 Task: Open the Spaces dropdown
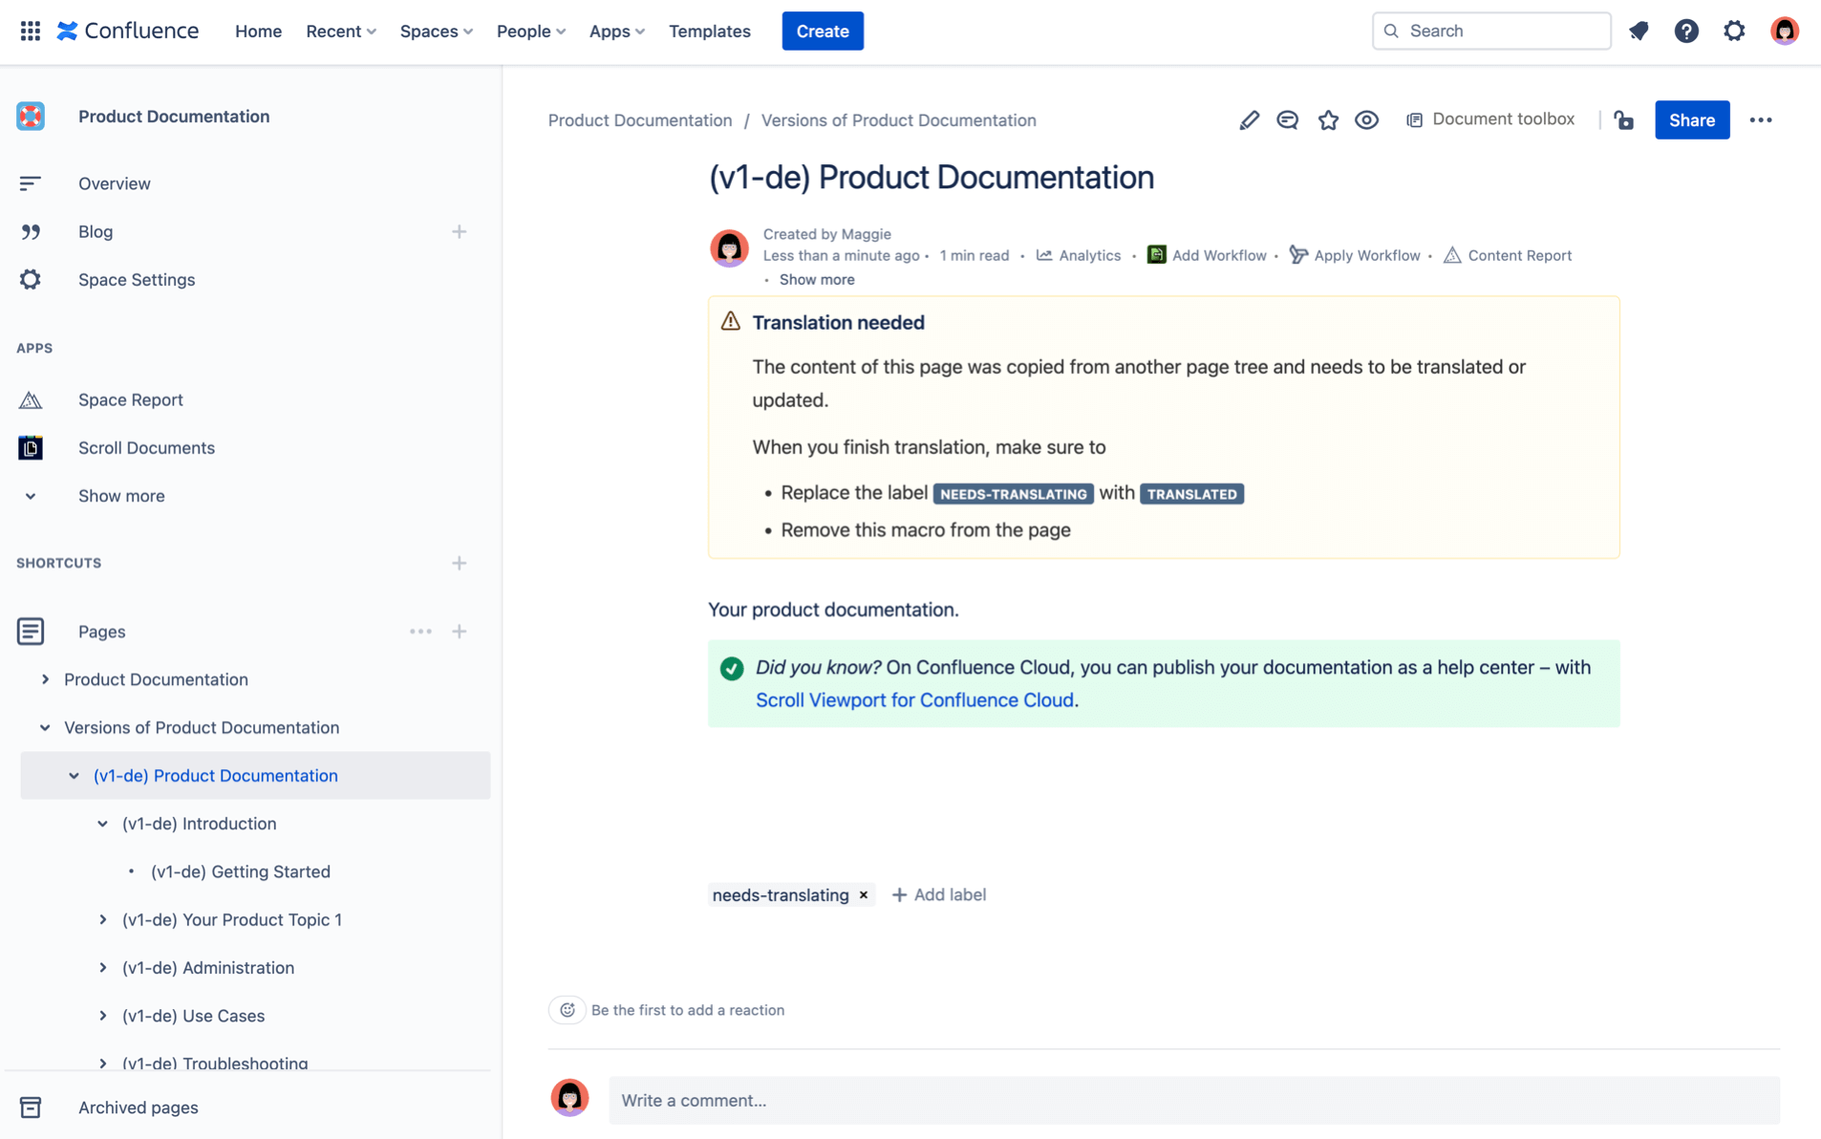[x=437, y=31]
